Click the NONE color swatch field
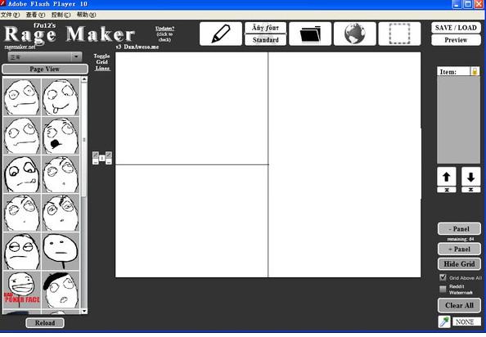This screenshot has height=337, width=486. point(467,321)
